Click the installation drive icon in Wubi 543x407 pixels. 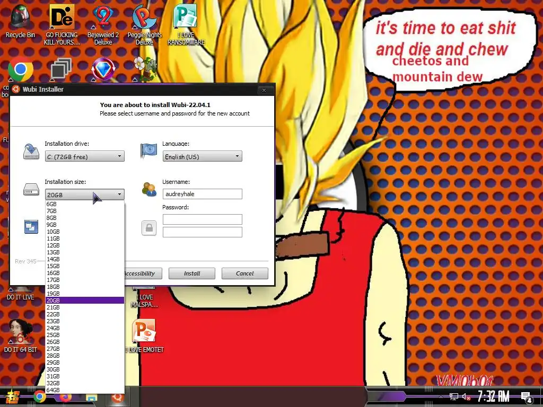(x=31, y=152)
